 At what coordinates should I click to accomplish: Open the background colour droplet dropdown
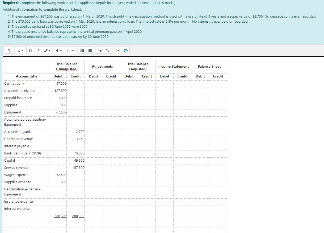click(59, 50)
